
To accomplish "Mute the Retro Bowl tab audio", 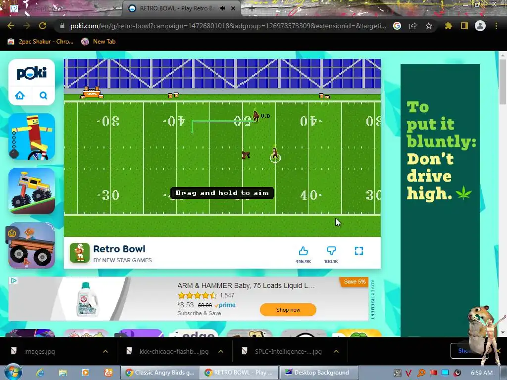I will (x=222, y=8).
